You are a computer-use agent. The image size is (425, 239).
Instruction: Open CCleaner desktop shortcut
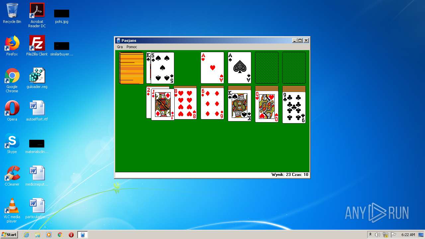pyautogui.click(x=12, y=176)
